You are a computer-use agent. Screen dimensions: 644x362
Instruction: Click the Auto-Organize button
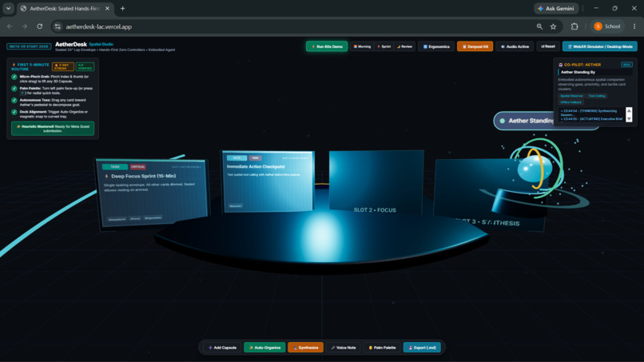pyautogui.click(x=264, y=348)
